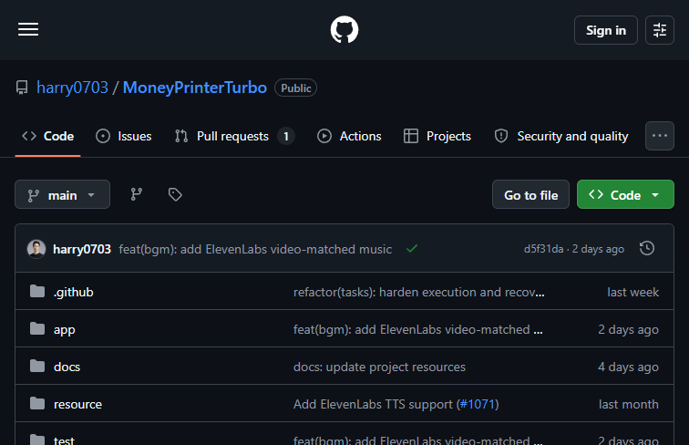The image size is (689, 445).
Task: Open appearance settings sliders icon
Action: [x=660, y=30]
